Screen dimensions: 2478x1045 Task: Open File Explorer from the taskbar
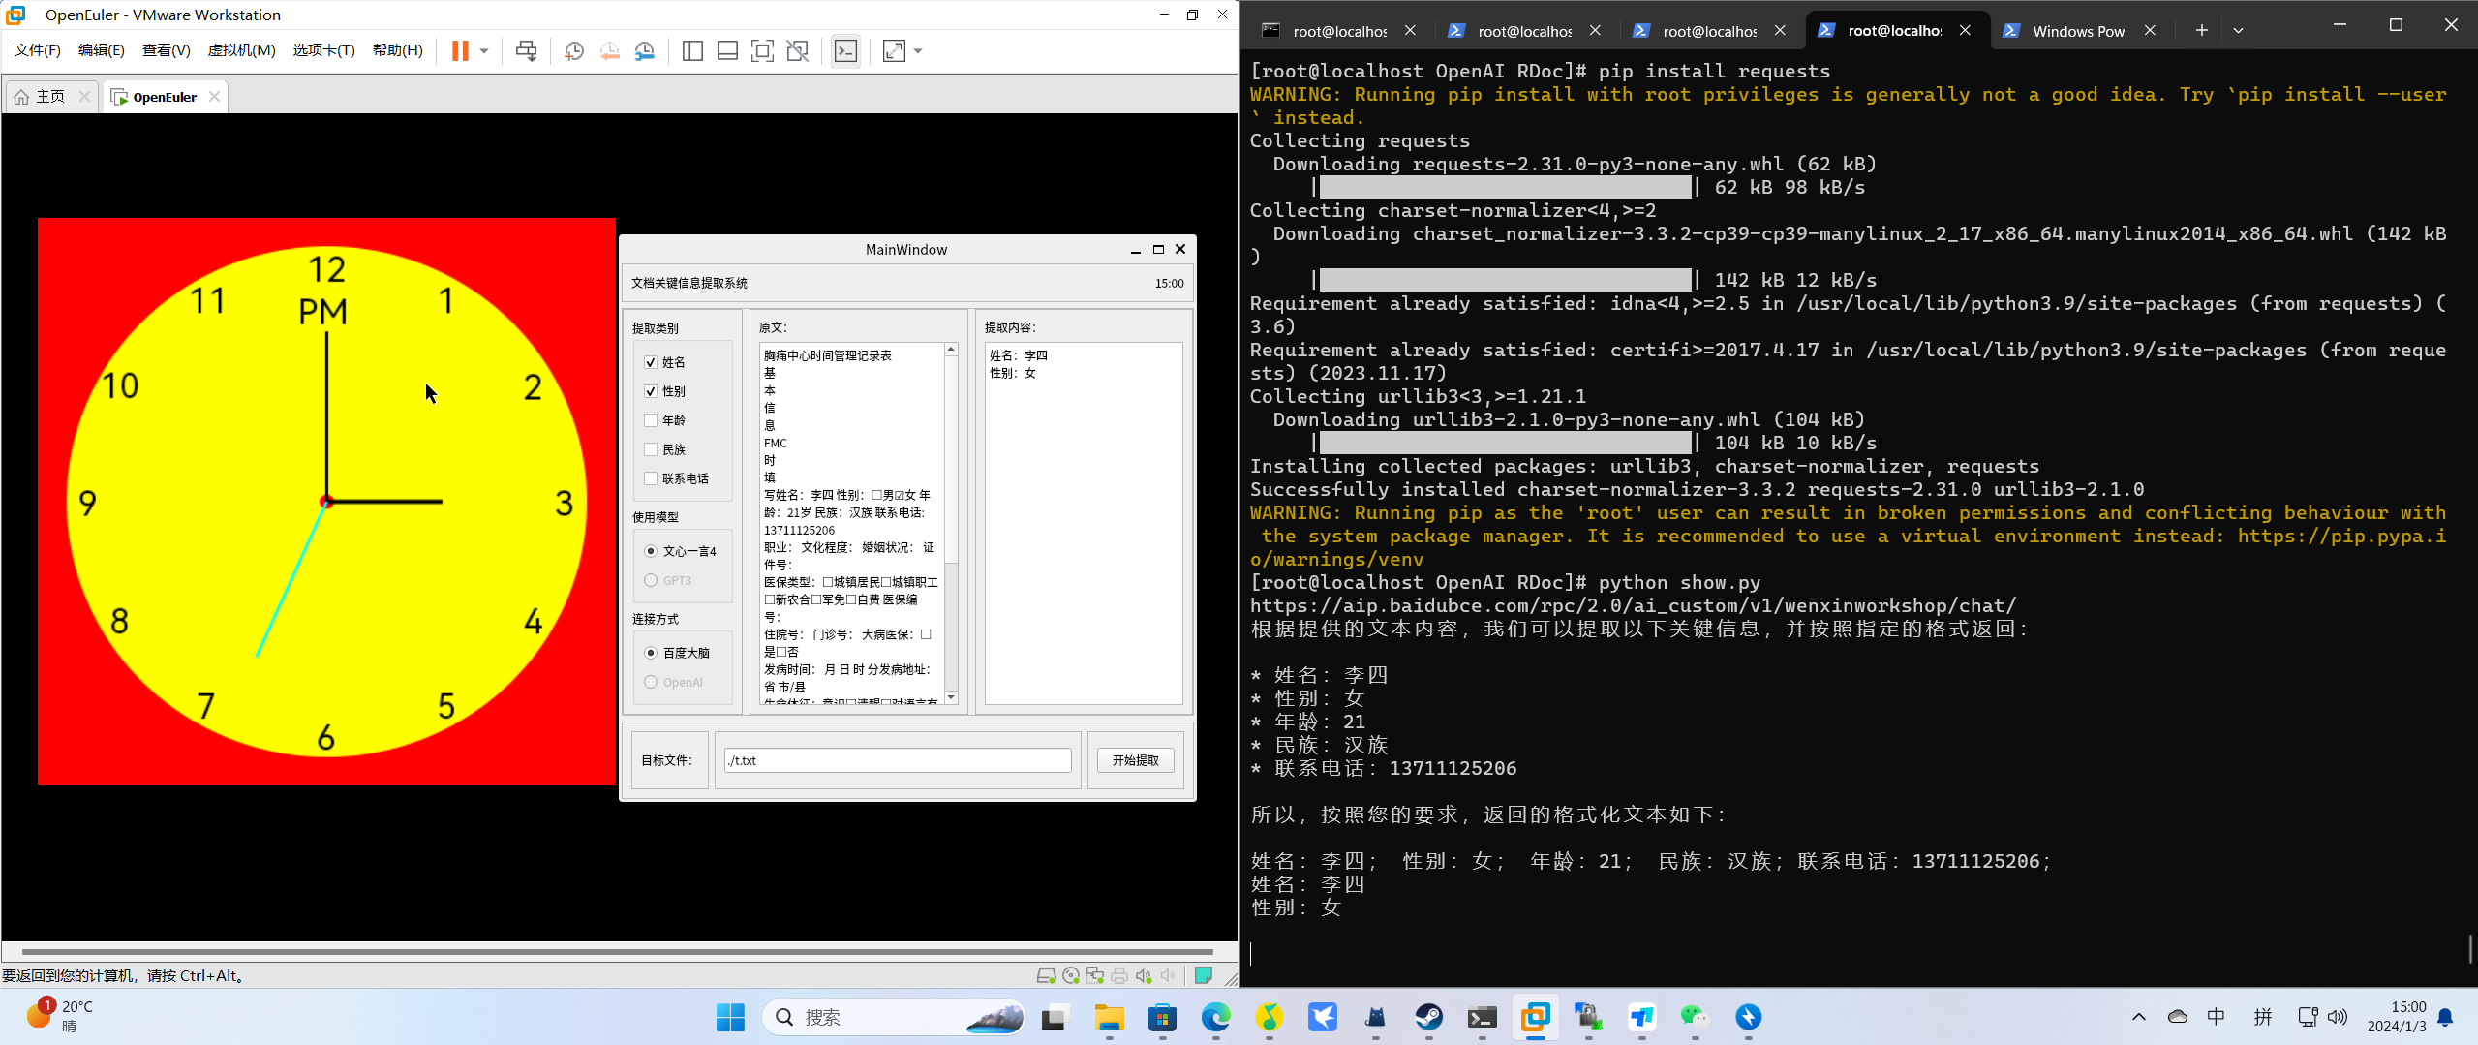point(1109,1017)
